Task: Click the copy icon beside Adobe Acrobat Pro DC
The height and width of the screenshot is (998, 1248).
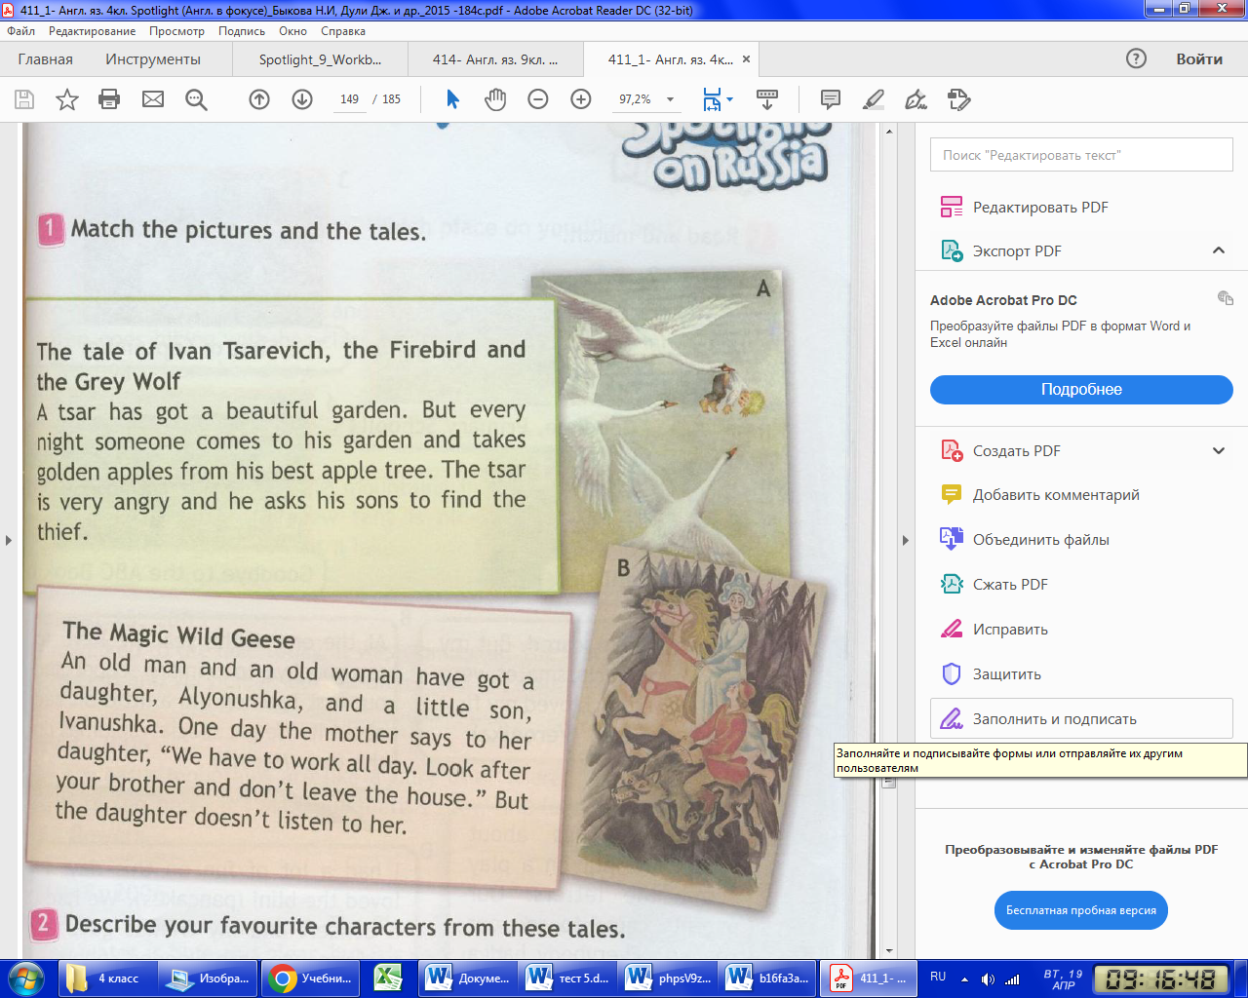Action: coord(1226,298)
